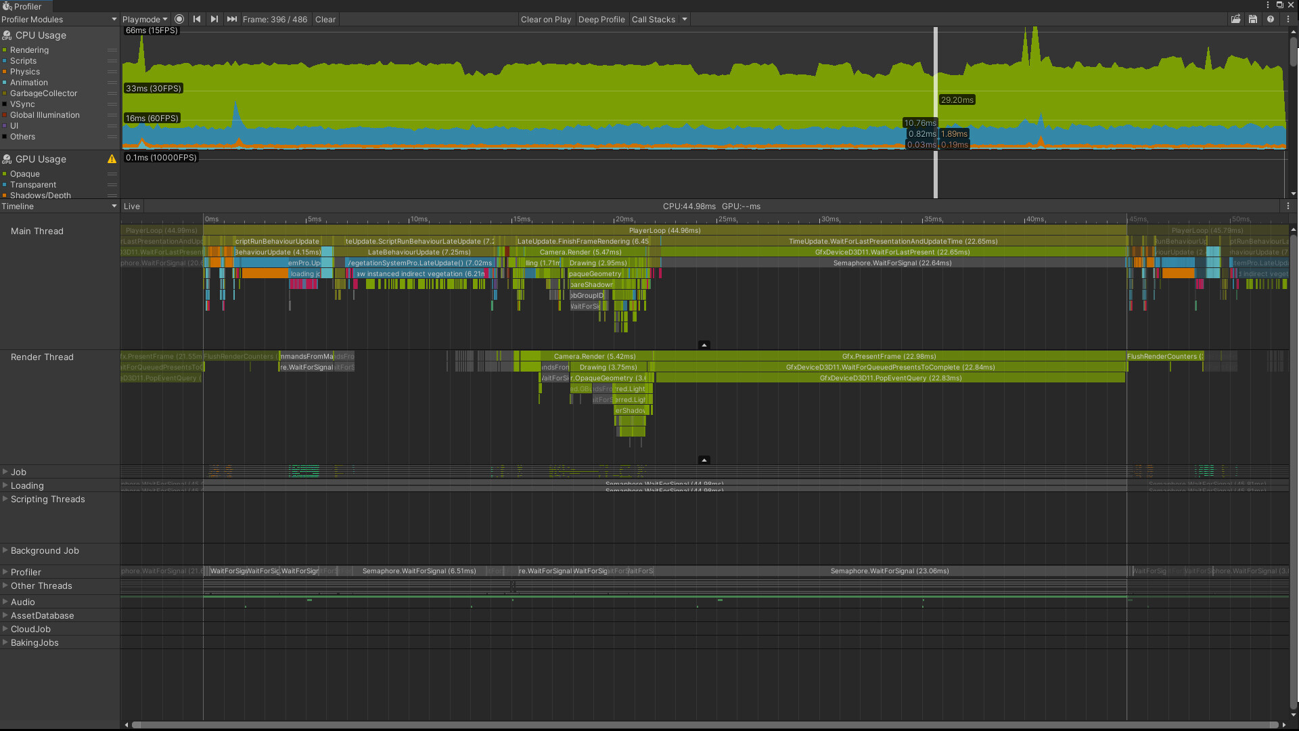Viewport: 1299px width, 731px height.
Task: Click the record profiling icon in the toolbar
Action: tap(179, 19)
